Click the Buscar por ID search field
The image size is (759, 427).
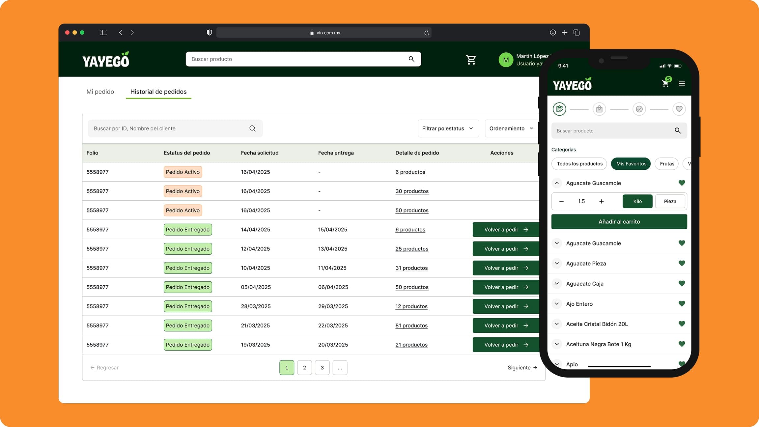click(x=168, y=128)
